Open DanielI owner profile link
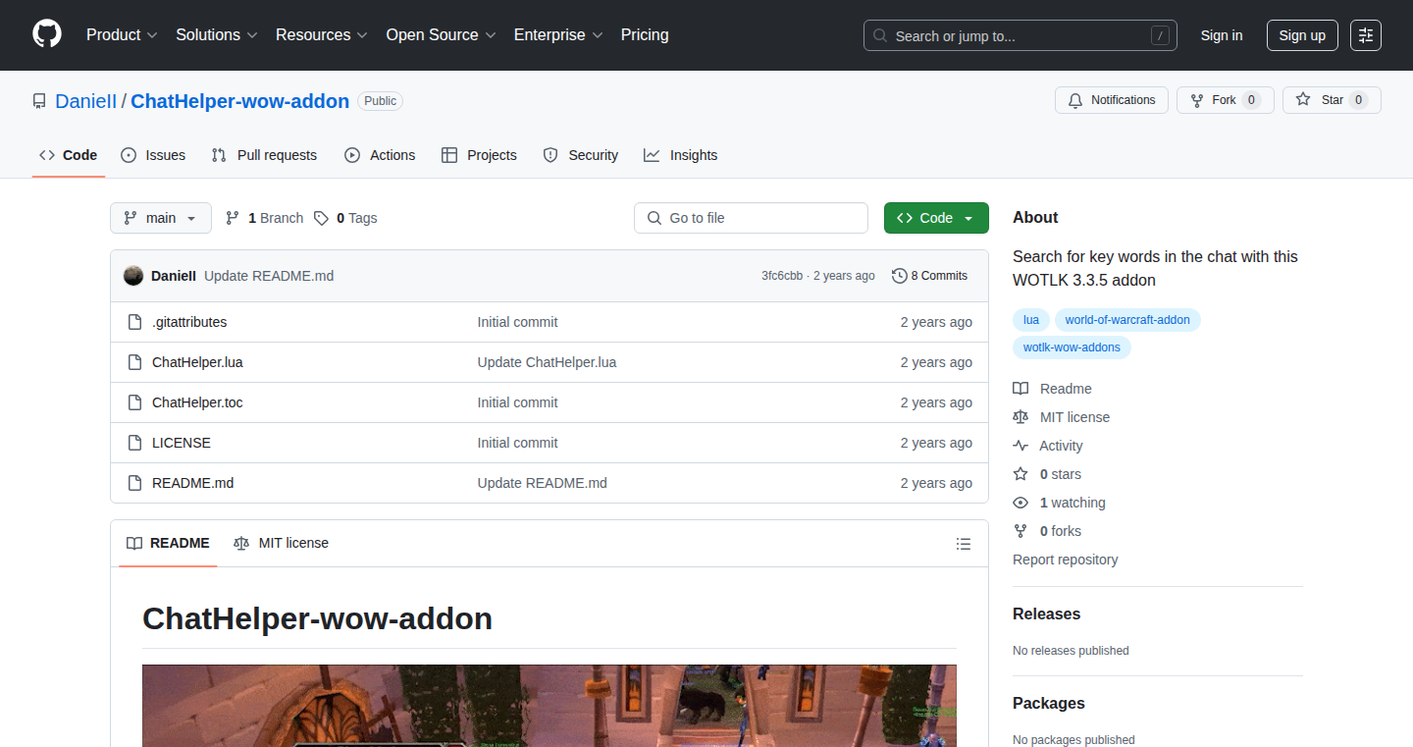The height and width of the screenshot is (747, 1413). (86, 101)
